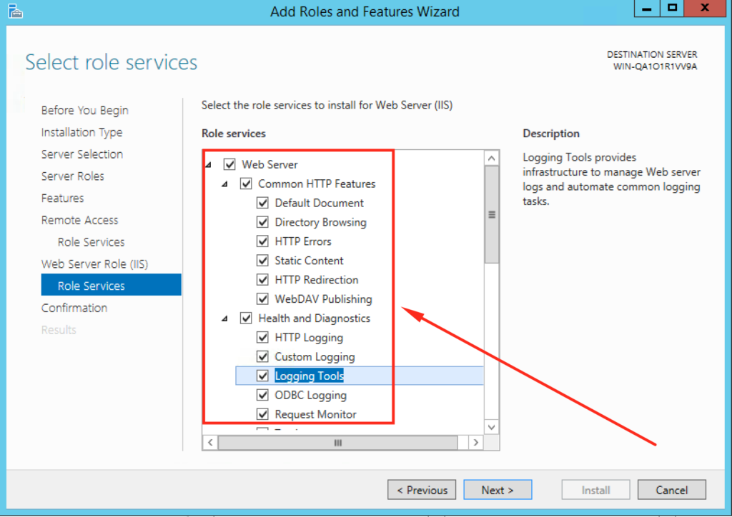Maximize the wizard window
This screenshot has height=517, width=732.
[672, 9]
